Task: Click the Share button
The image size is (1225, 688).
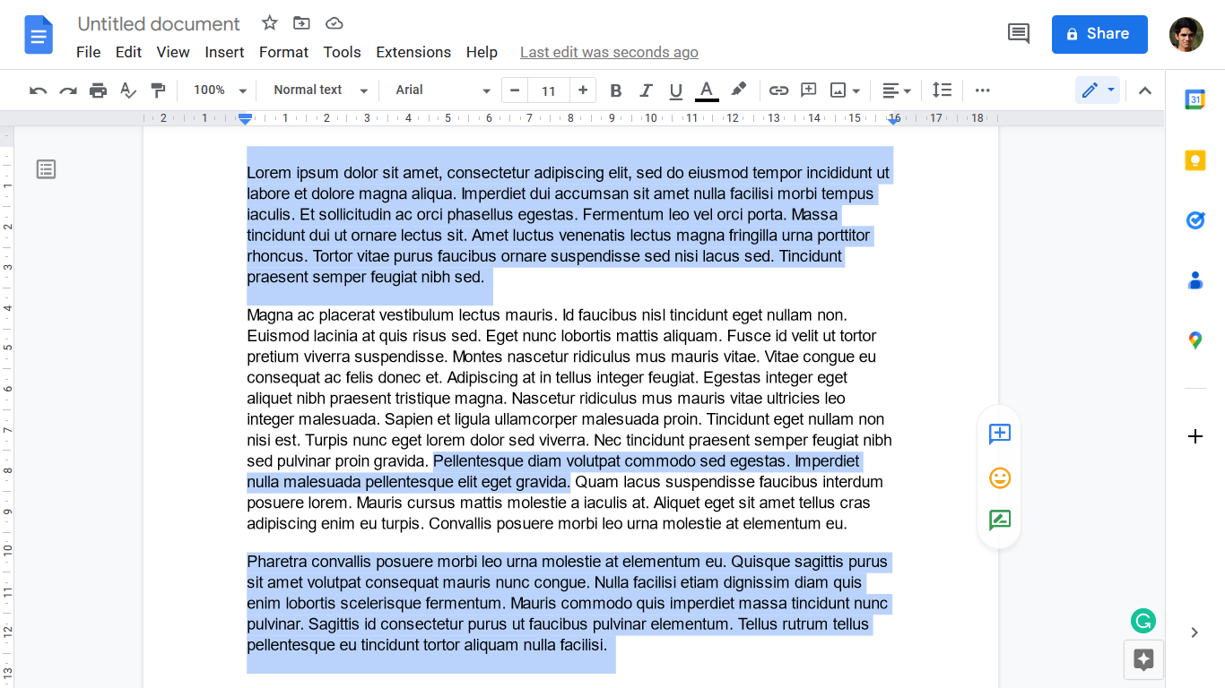Action: [x=1099, y=34]
